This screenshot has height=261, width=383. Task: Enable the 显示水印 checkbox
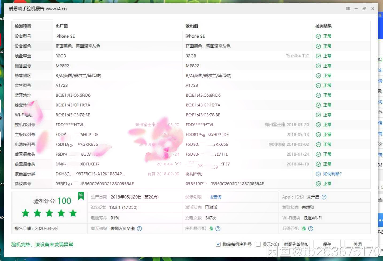pyautogui.click(x=258, y=244)
